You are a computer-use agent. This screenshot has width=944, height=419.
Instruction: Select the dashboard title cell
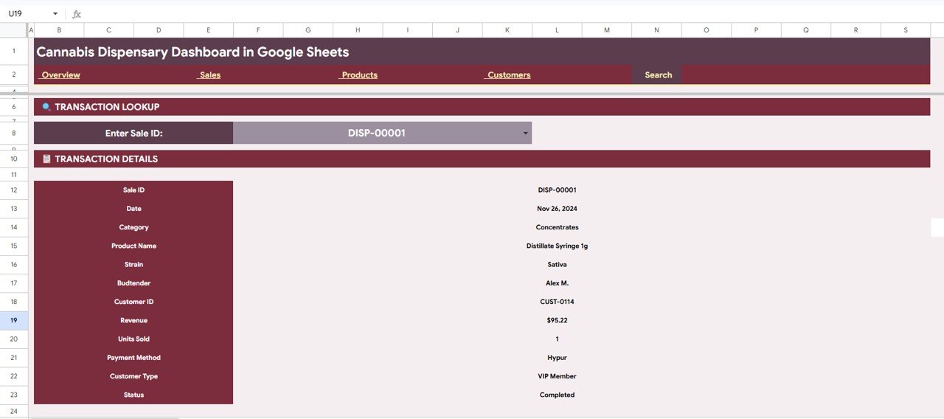click(x=482, y=52)
